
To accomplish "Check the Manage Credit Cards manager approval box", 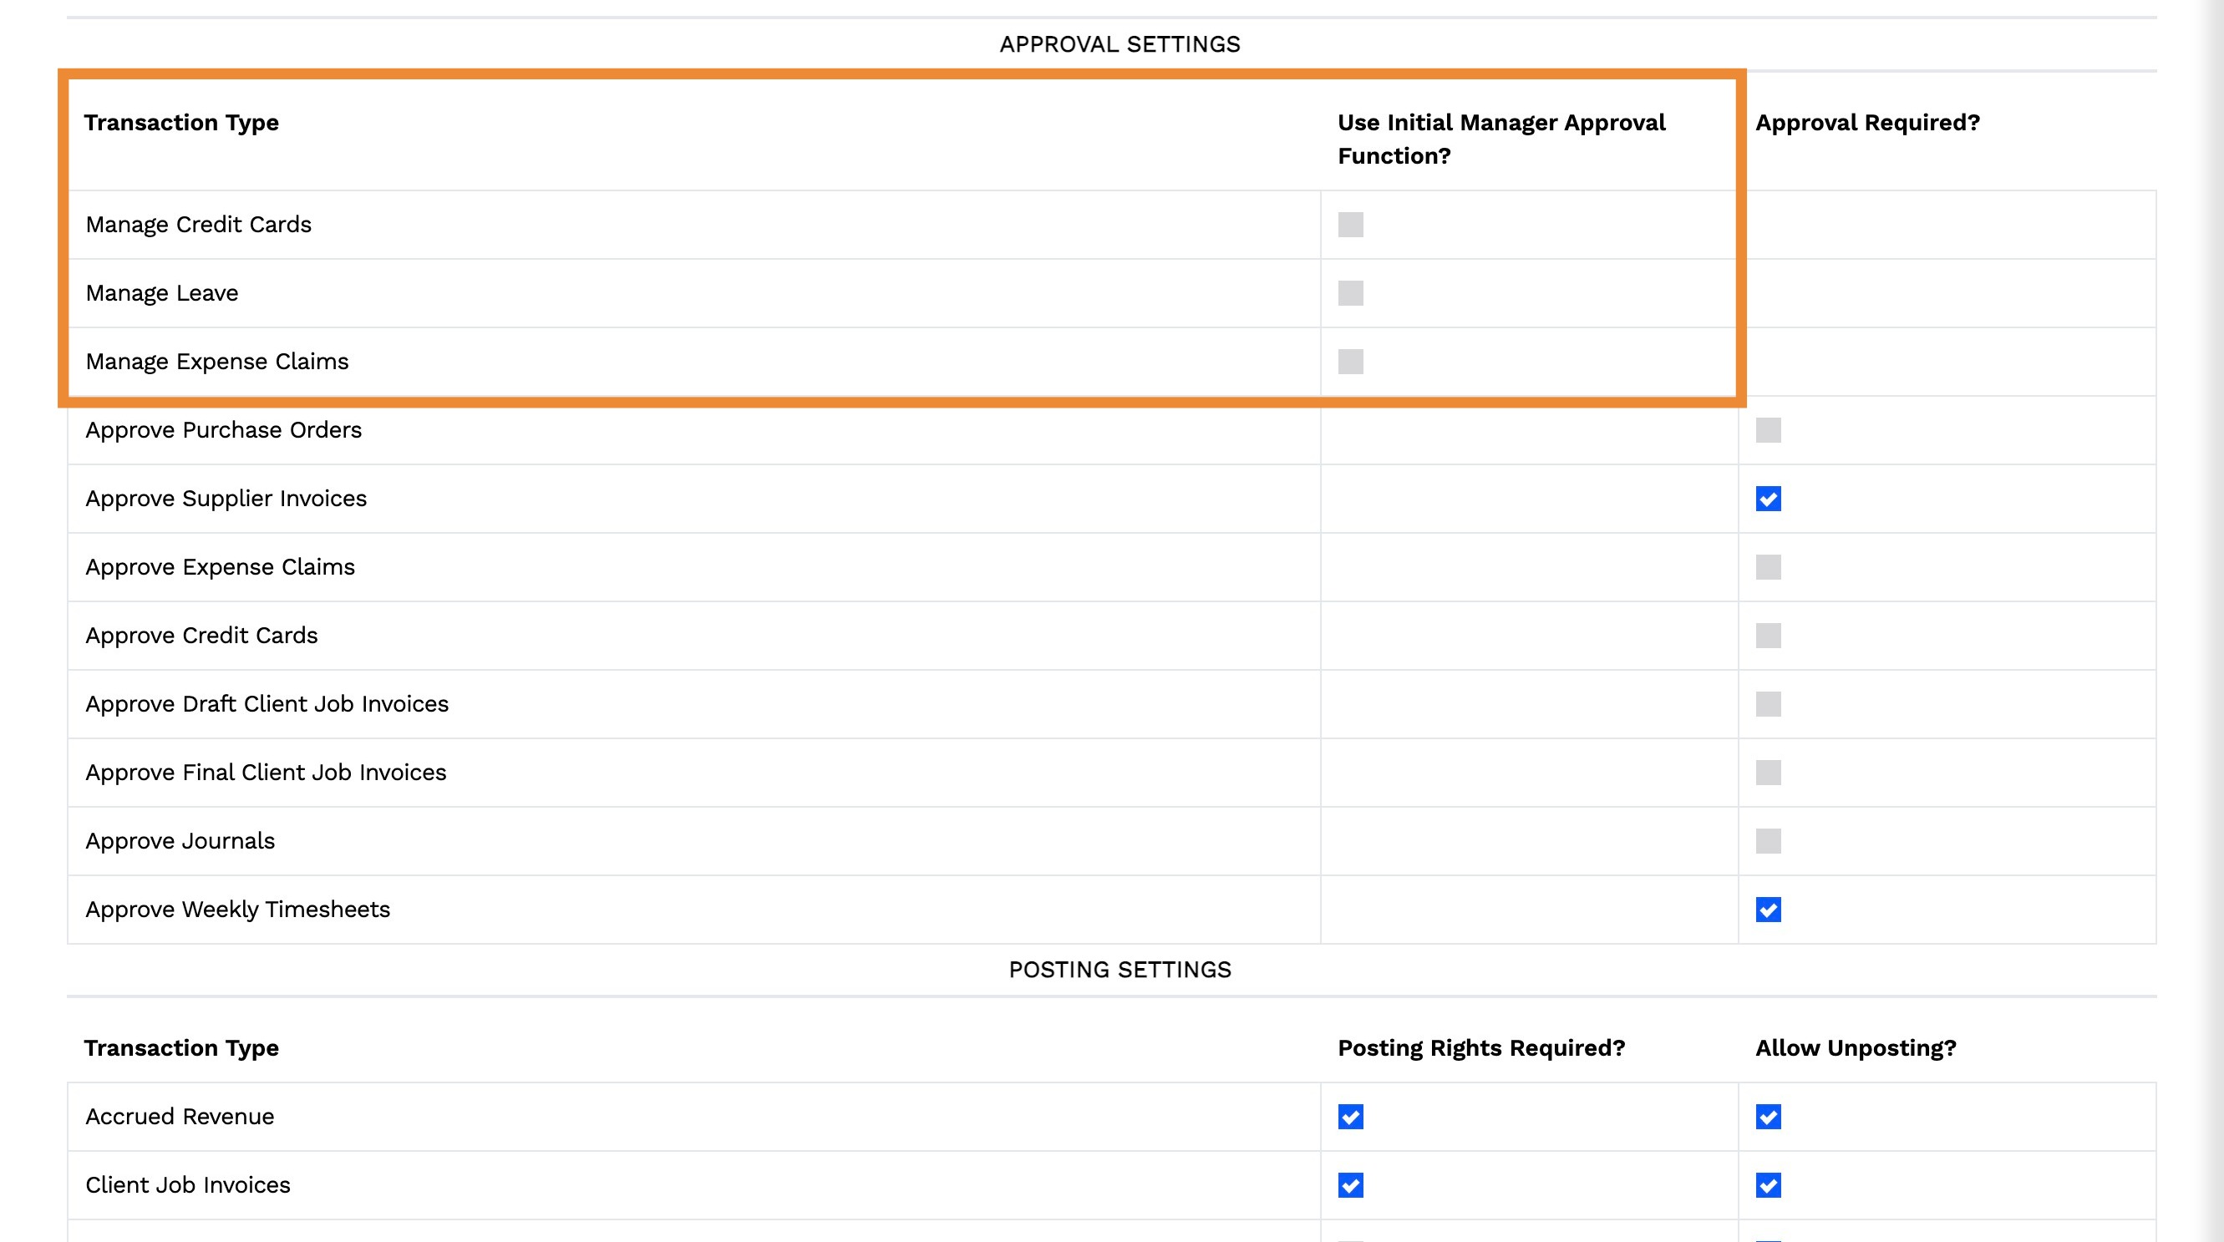I will click(1350, 225).
